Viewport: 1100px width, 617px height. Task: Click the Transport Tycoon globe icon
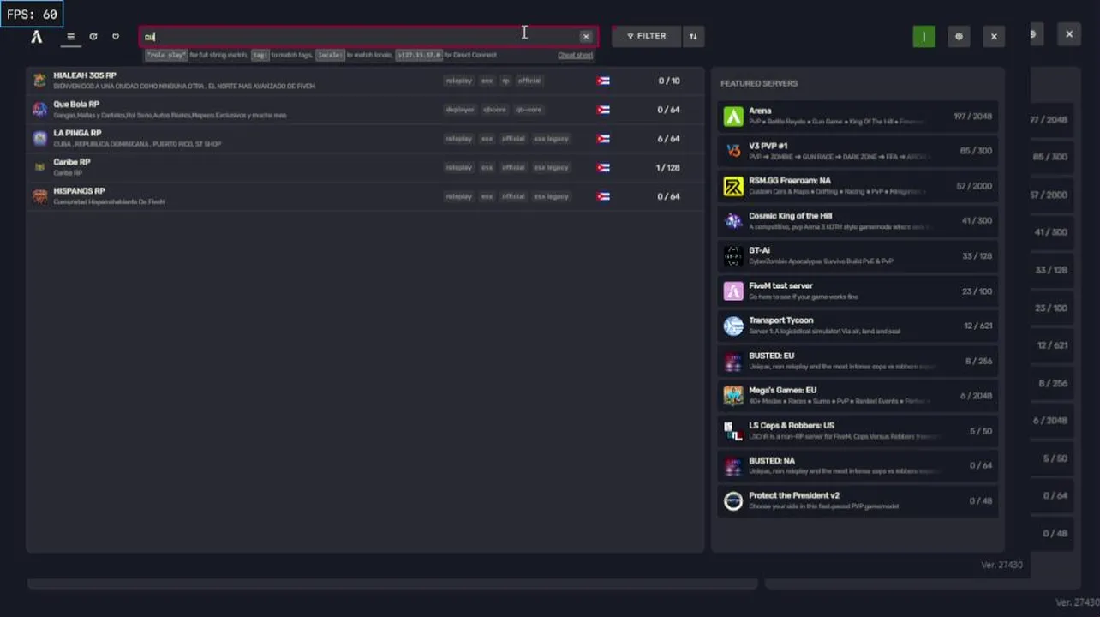[733, 326]
